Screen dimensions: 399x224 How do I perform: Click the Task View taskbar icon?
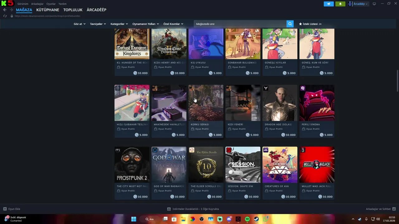point(165,219)
